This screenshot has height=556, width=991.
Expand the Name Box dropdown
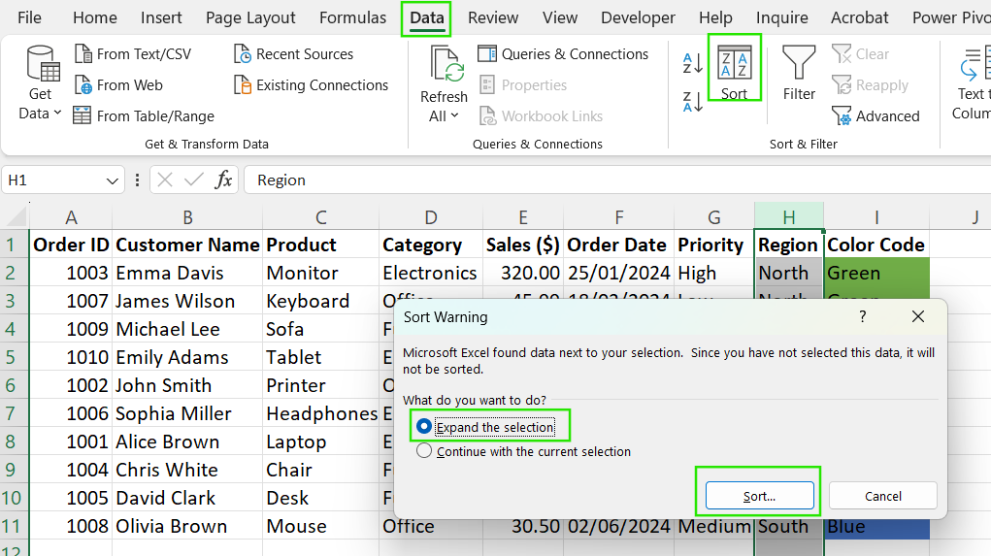(112, 180)
